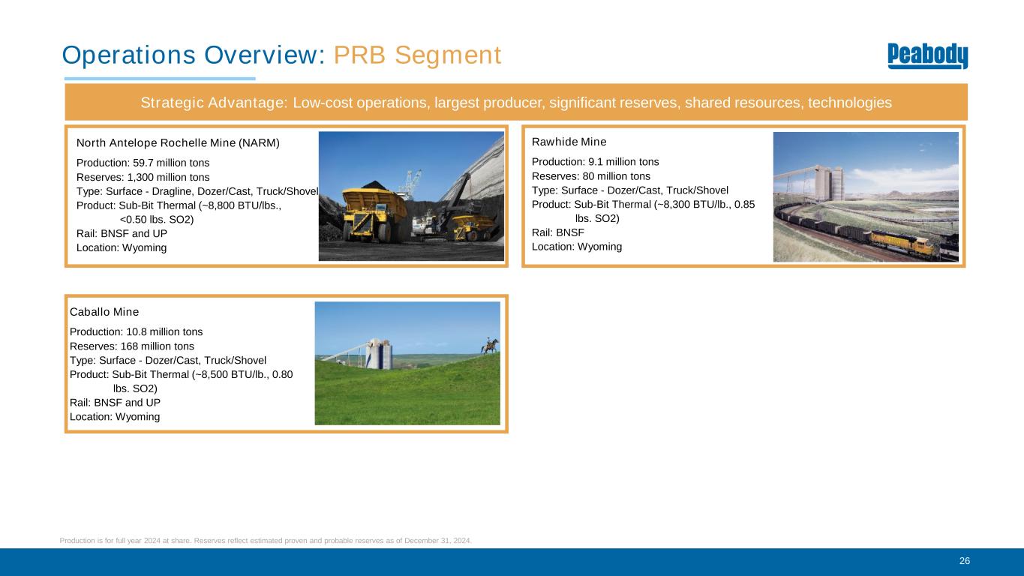Screen dimensions: 1024x576
Task: Select 'Production: 9.1 million tons' line
Action: [x=596, y=161]
